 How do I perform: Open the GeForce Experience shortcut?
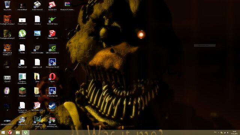(52, 48)
